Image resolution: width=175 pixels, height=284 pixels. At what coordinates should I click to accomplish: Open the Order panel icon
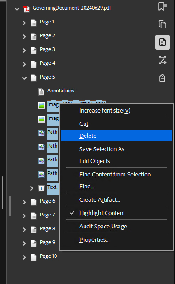pyautogui.click(x=163, y=60)
